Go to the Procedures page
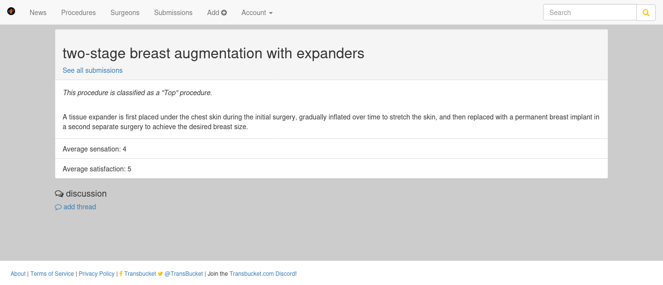Viewport: 663px width, 285px height. point(79,13)
